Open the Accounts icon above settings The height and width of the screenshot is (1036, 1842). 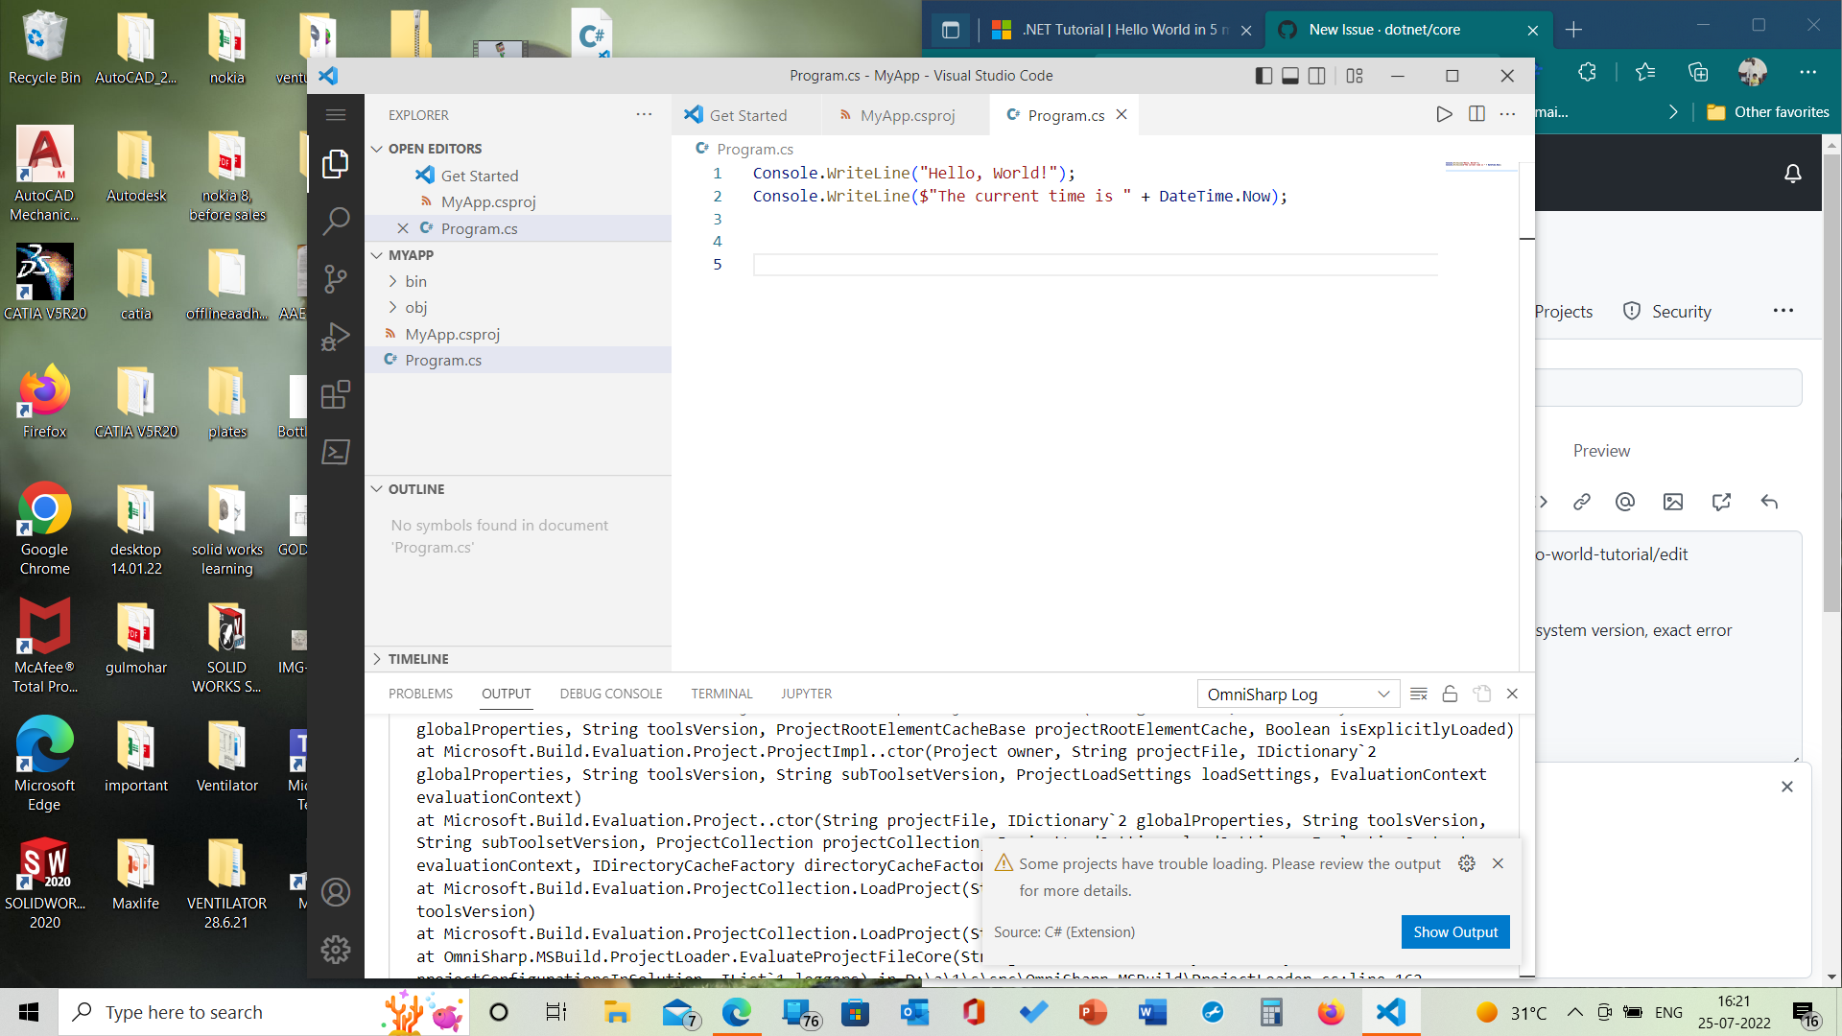pyautogui.click(x=336, y=892)
